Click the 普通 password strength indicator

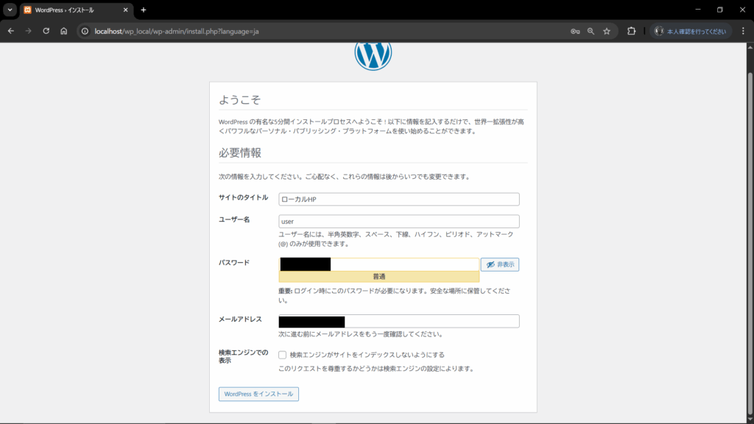(379, 277)
